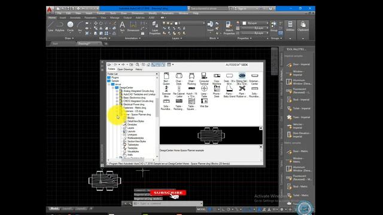Open the AutoCAD application menu logo
Screen dimensions: 383x215
point(50,10)
